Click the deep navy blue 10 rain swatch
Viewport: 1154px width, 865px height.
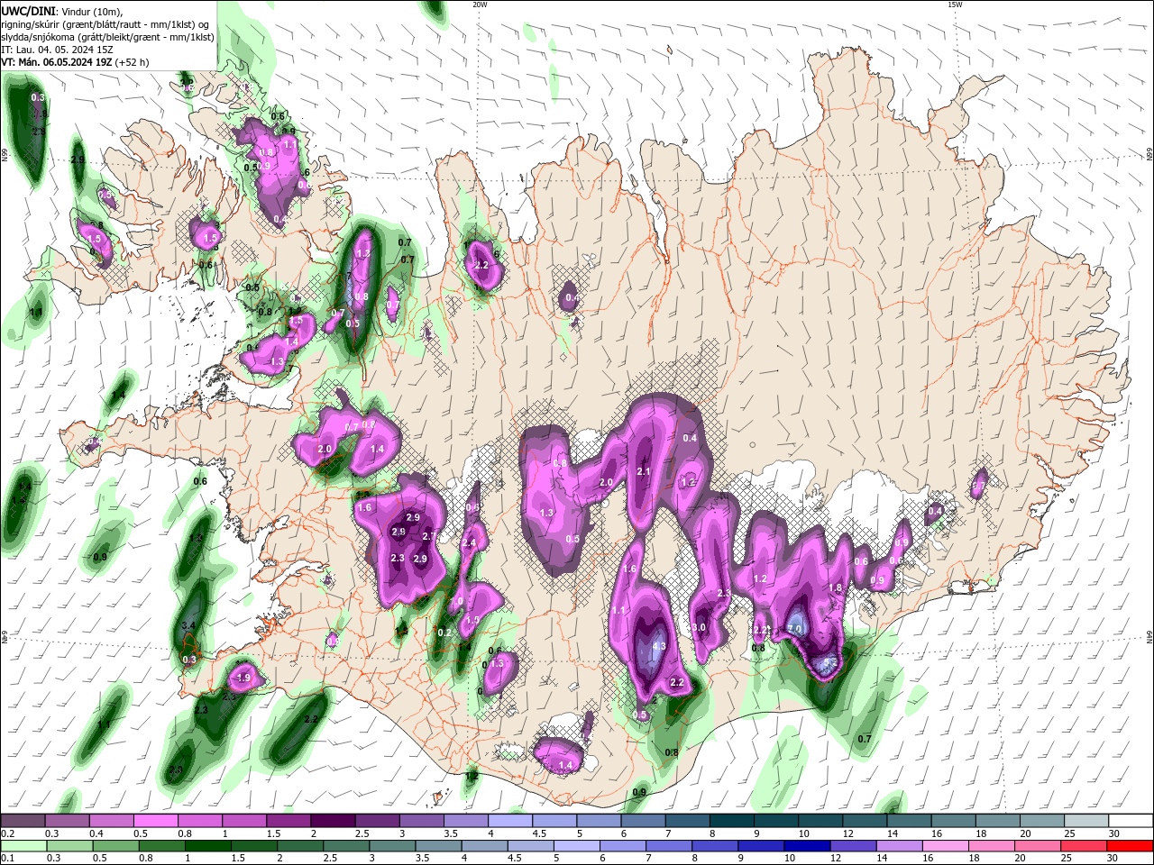(x=807, y=846)
